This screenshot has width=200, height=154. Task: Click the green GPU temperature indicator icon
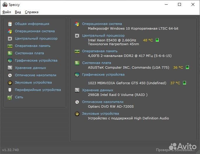pyautogui.click(x=184, y=83)
